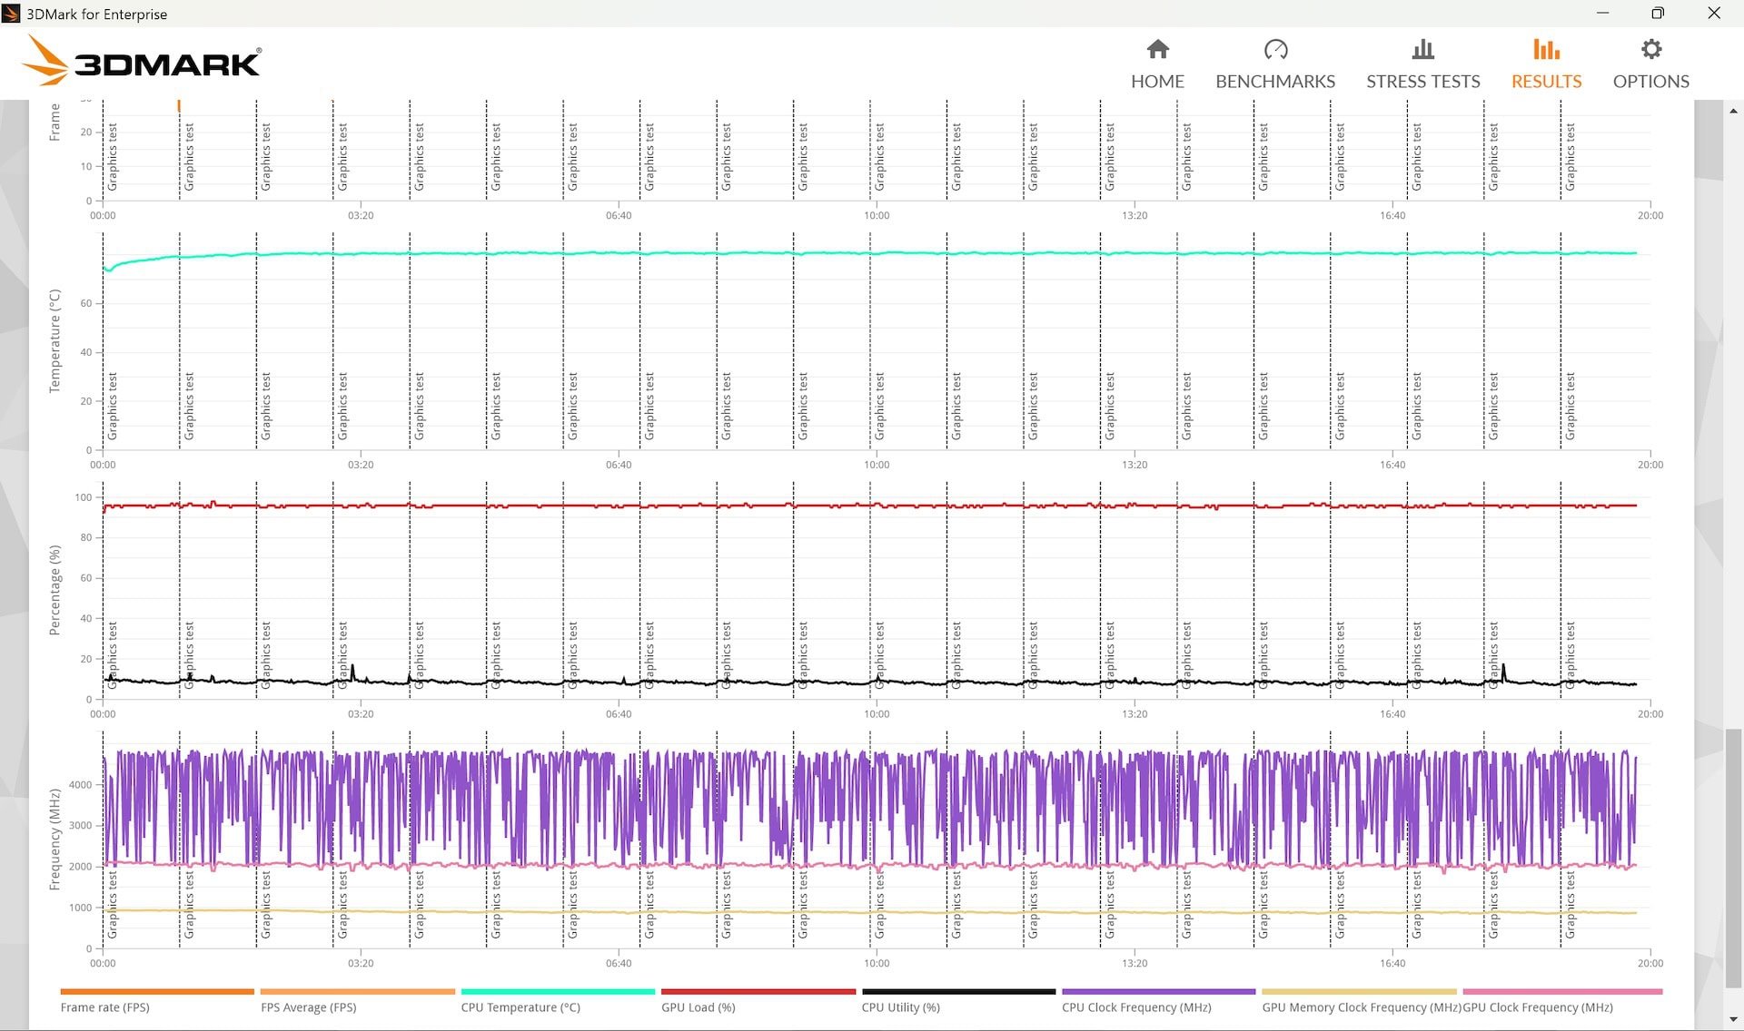
Task: Click the Temperature (°C) axis title
Action: tap(54, 341)
